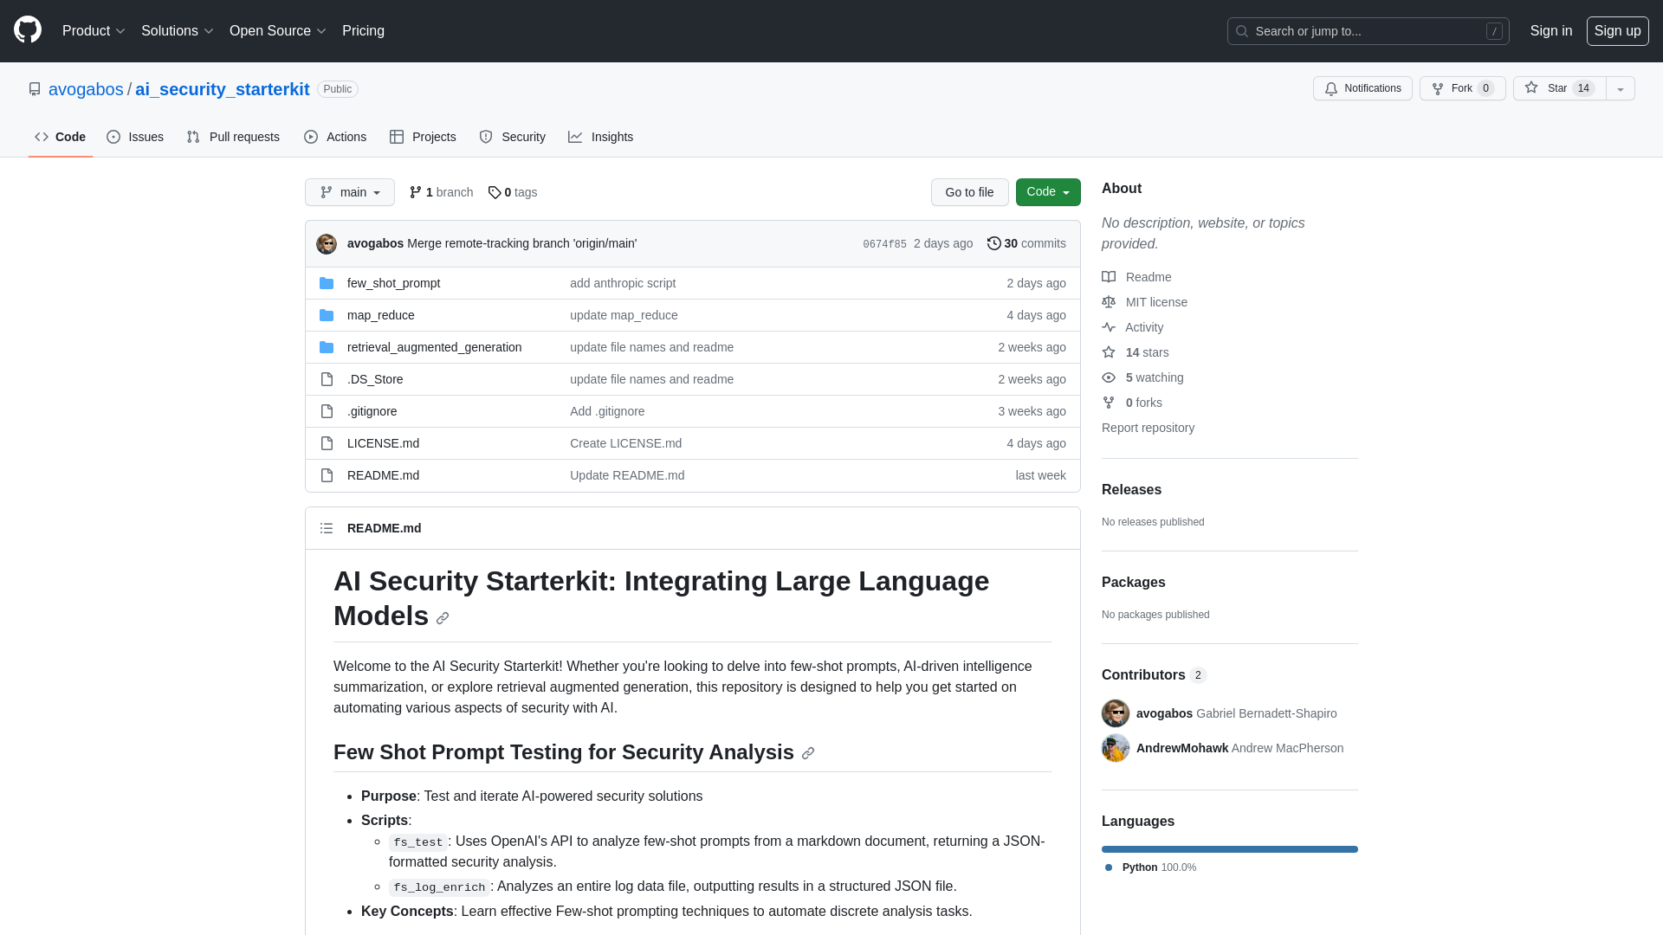Click the Fork button
The image size is (1663, 935).
pos(1463,88)
